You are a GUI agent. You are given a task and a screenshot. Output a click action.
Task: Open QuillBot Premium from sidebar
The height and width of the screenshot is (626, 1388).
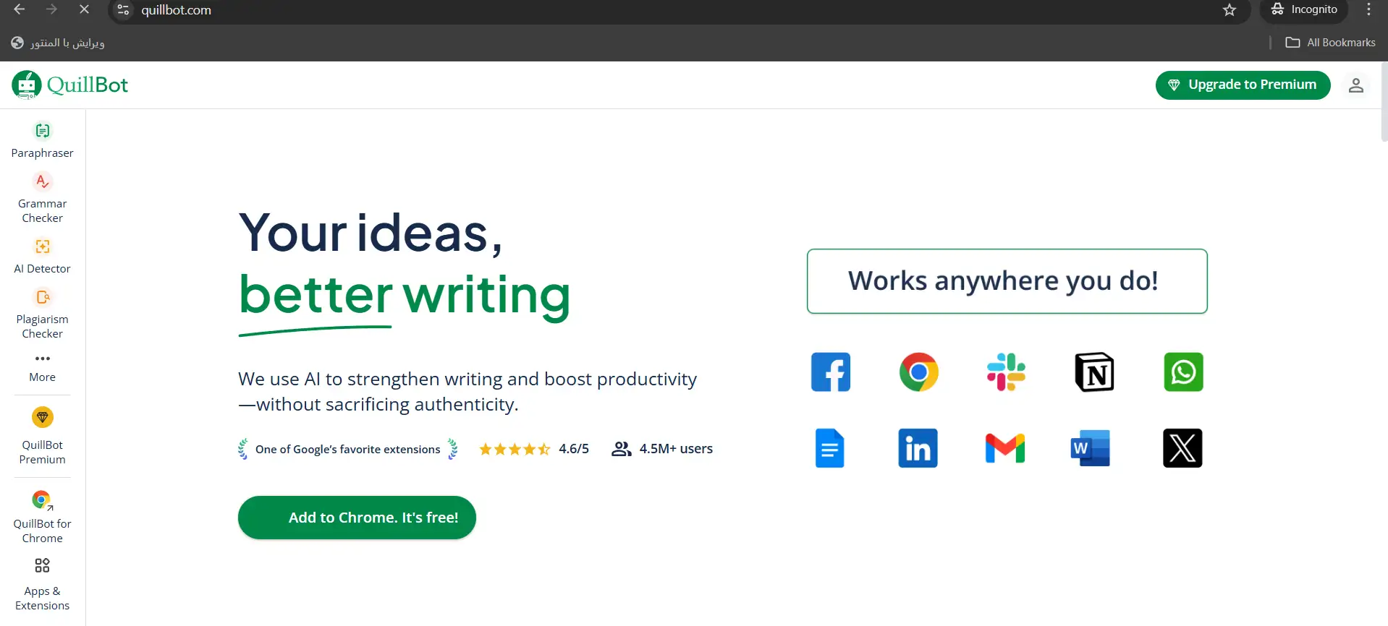(x=43, y=436)
